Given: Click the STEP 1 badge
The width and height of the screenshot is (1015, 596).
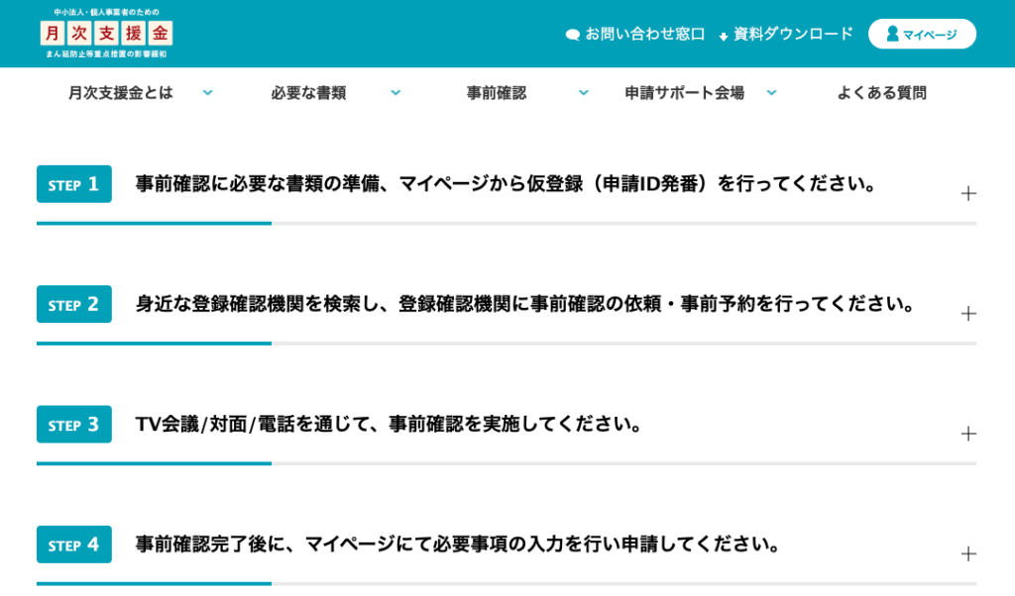Looking at the screenshot, I should click(x=74, y=184).
